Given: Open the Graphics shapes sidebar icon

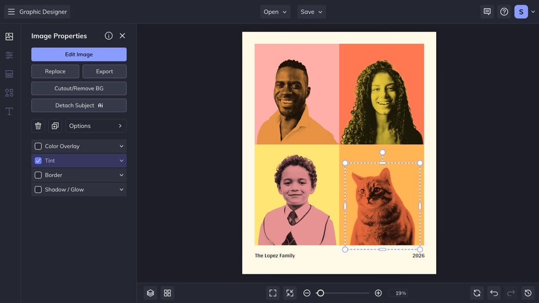Looking at the screenshot, I should (x=9, y=93).
